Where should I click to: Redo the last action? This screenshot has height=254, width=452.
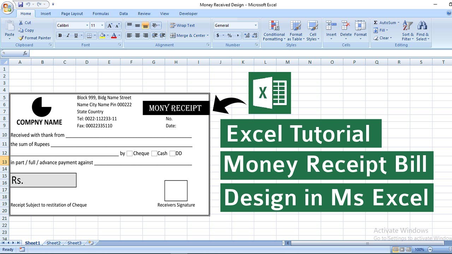point(40,5)
